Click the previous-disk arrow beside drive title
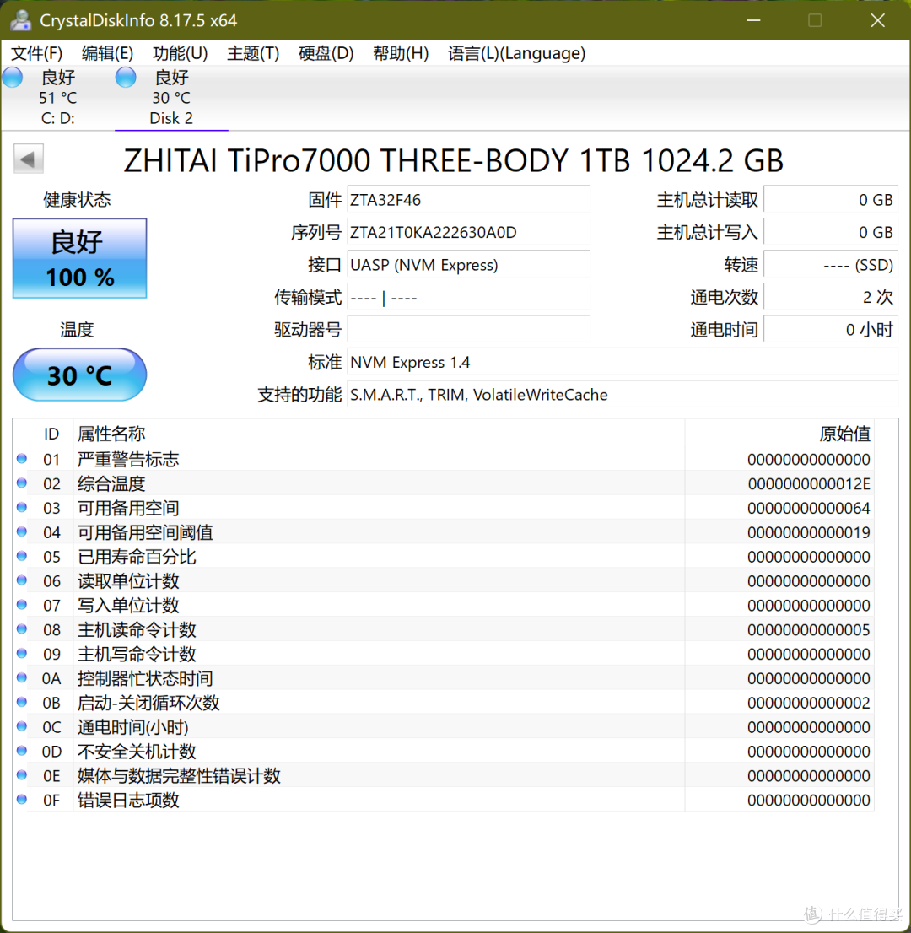The height and width of the screenshot is (933, 911). (x=28, y=159)
